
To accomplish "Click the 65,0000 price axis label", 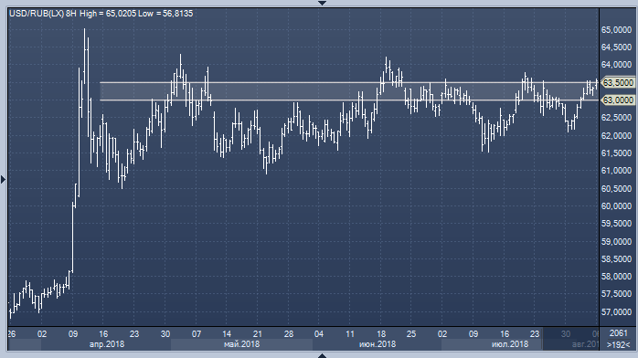I will click(616, 29).
